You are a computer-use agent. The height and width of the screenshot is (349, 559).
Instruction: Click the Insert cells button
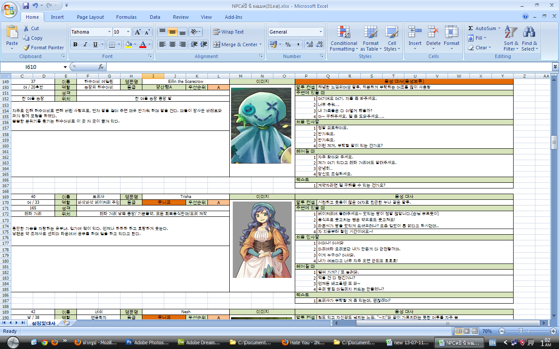[415, 38]
